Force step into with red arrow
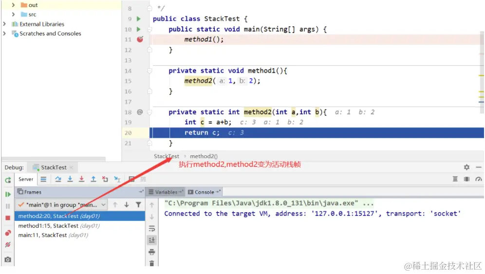485x274 pixels. [81, 179]
